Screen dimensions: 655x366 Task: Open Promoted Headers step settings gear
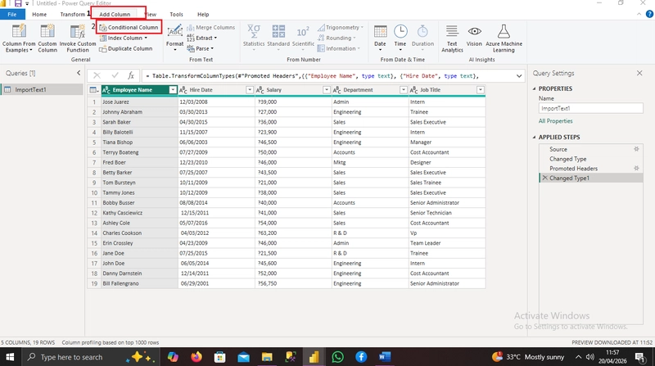(x=636, y=169)
